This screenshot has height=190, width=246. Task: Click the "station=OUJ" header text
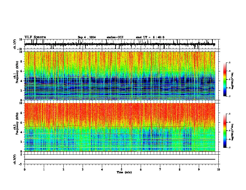(x=115, y=37)
